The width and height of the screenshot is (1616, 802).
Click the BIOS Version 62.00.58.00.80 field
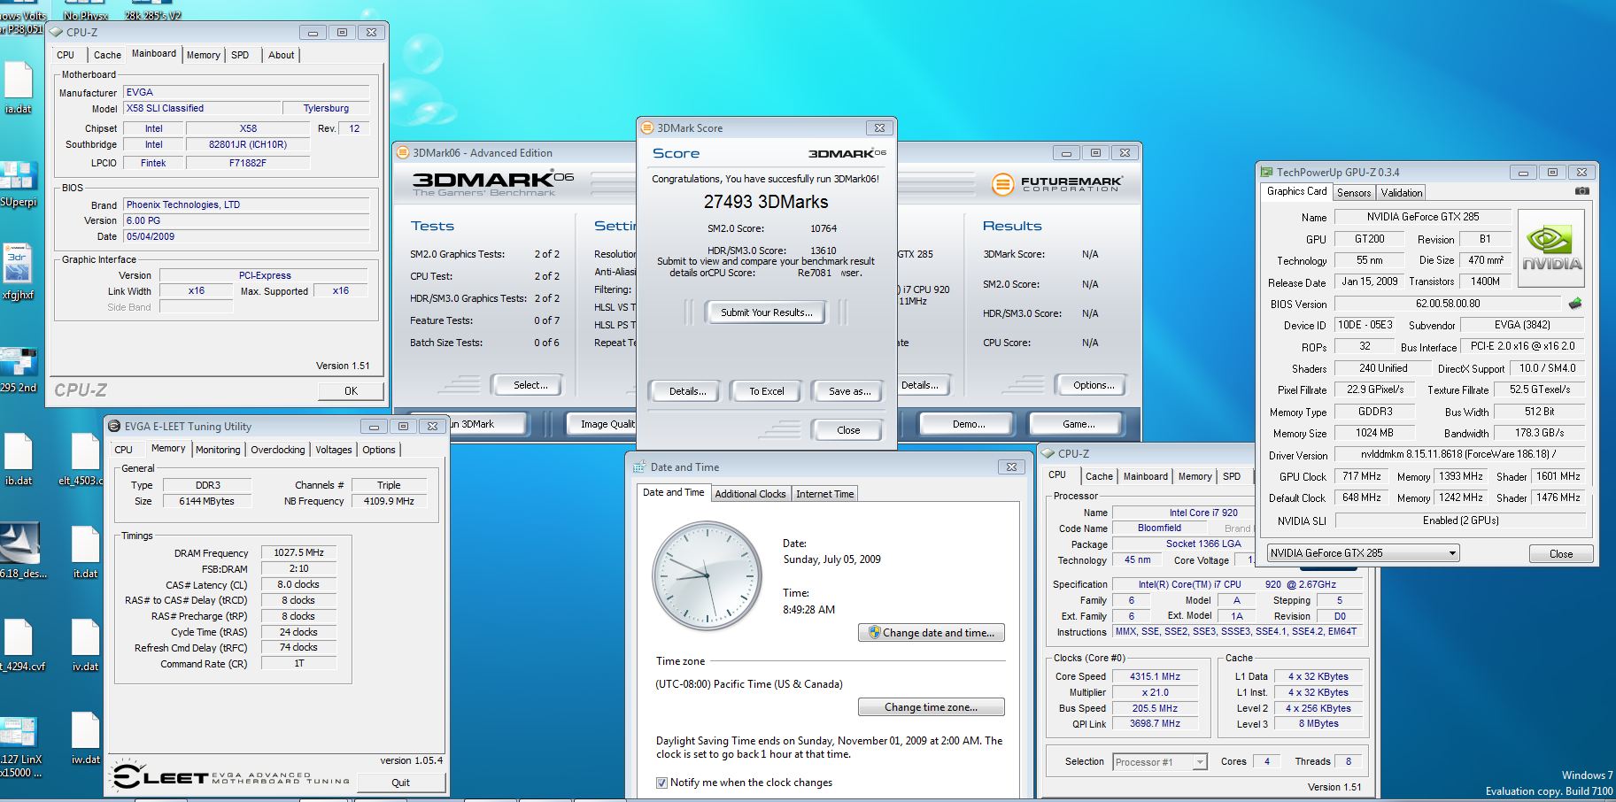coord(1448,304)
